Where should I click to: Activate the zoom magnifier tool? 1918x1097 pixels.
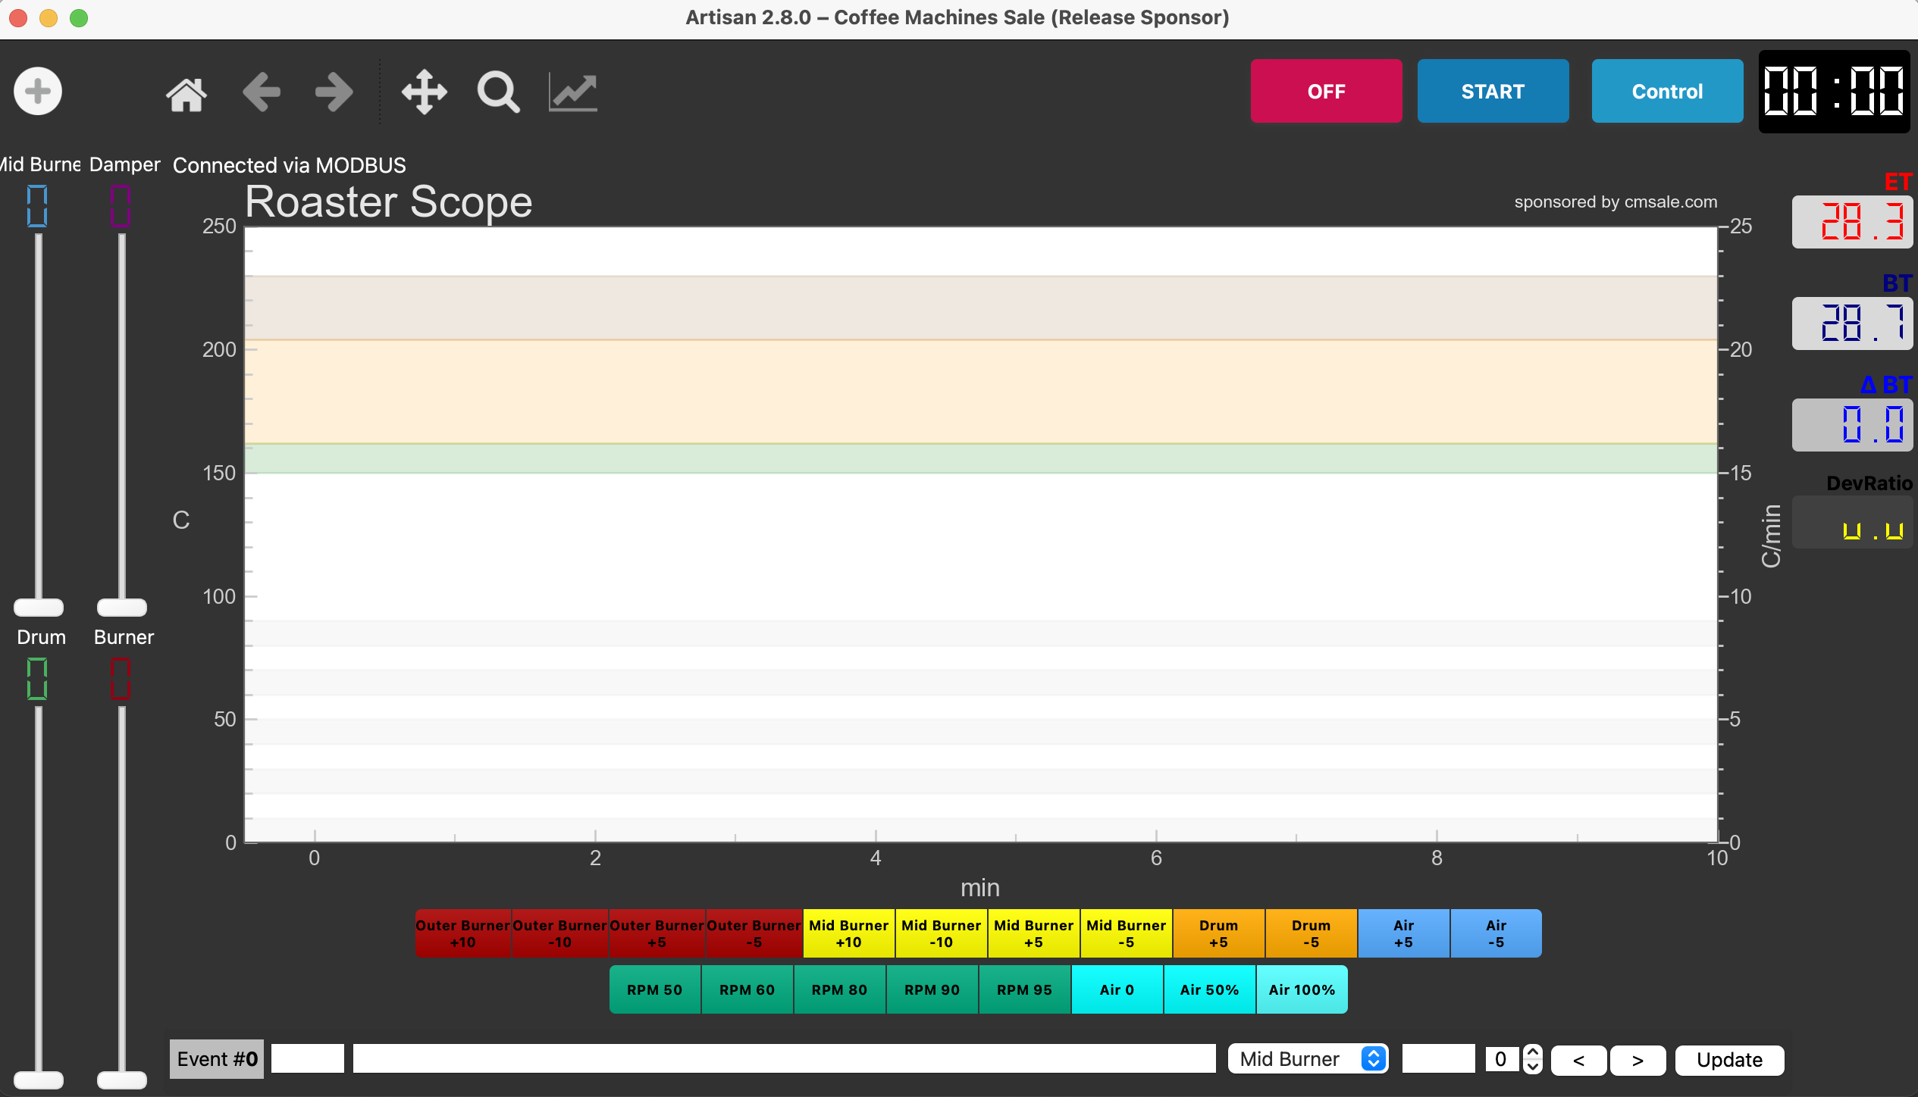coord(498,93)
